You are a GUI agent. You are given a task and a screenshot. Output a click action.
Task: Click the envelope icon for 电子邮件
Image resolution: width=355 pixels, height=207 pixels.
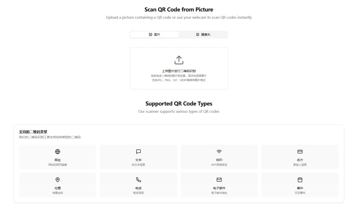(219, 180)
